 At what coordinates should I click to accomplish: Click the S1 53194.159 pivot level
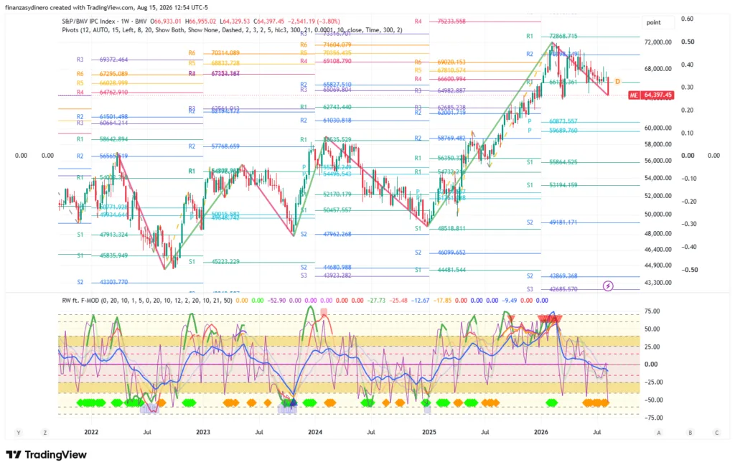pyautogui.click(x=552, y=185)
